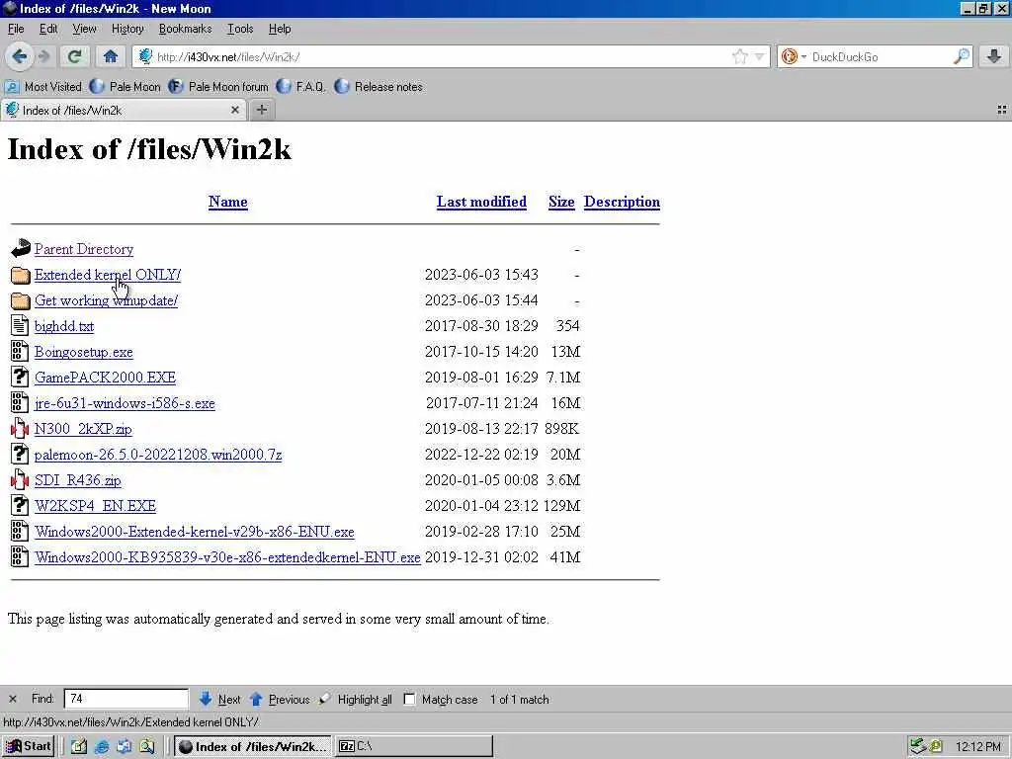The image size is (1012, 759).
Task: Open the View menu
Action: pos(84,29)
